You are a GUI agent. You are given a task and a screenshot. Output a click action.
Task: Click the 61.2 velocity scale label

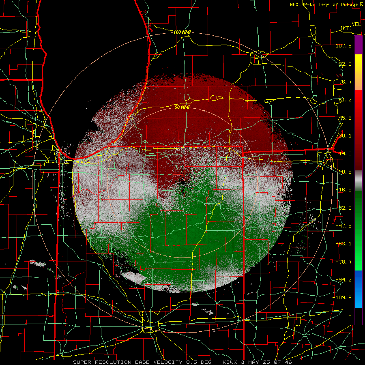(345, 100)
